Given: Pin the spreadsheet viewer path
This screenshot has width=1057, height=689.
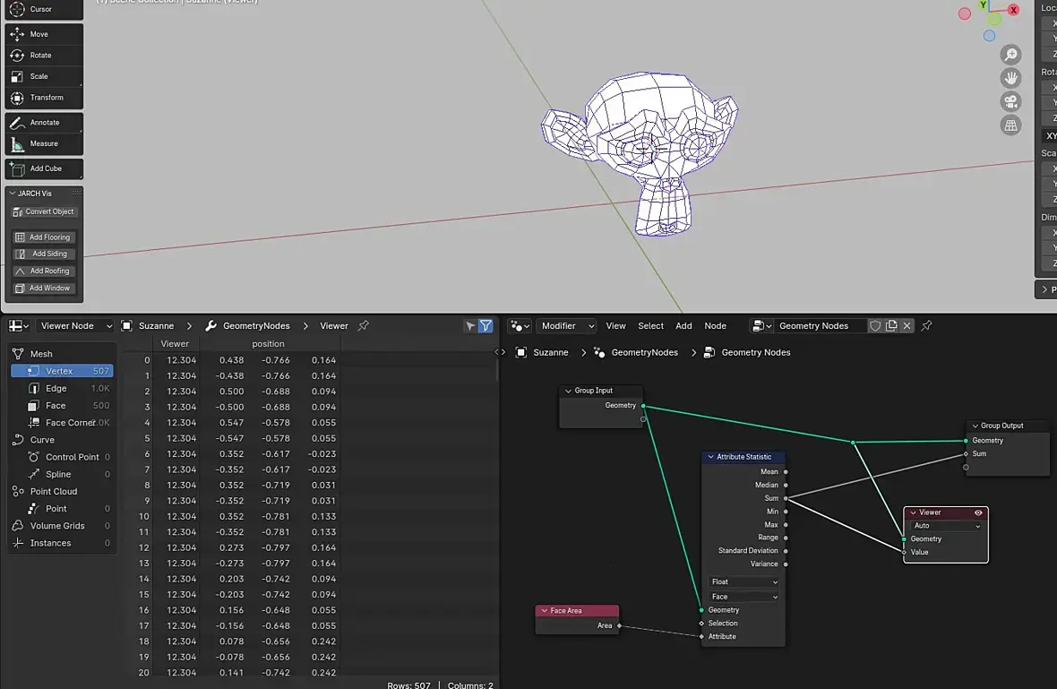Looking at the screenshot, I should click(364, 325).
